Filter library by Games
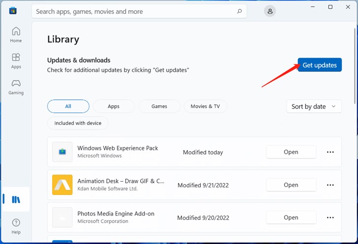 pyautogui.click(x=159, y=106)
